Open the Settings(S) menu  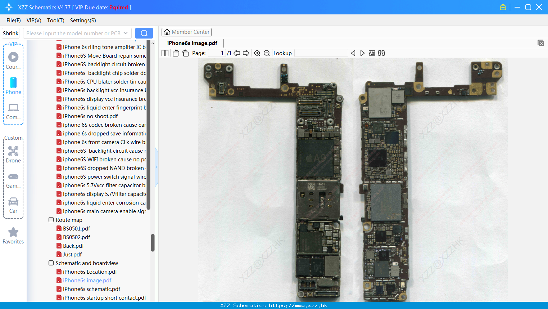point(83,21)
